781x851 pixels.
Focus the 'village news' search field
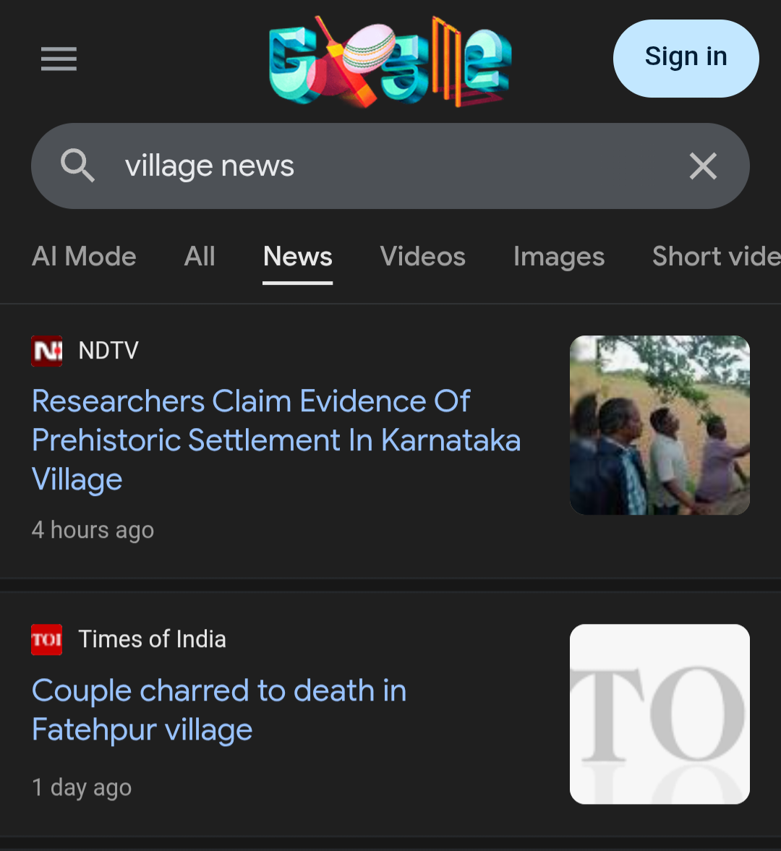coord(390,166)
